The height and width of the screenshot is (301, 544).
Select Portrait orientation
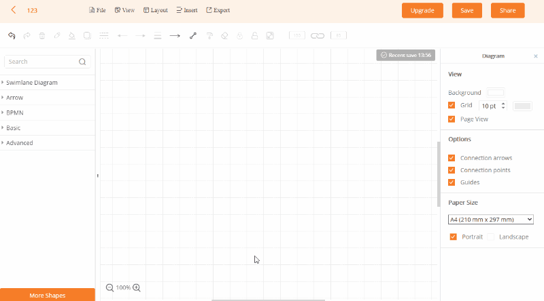[453, 237]
